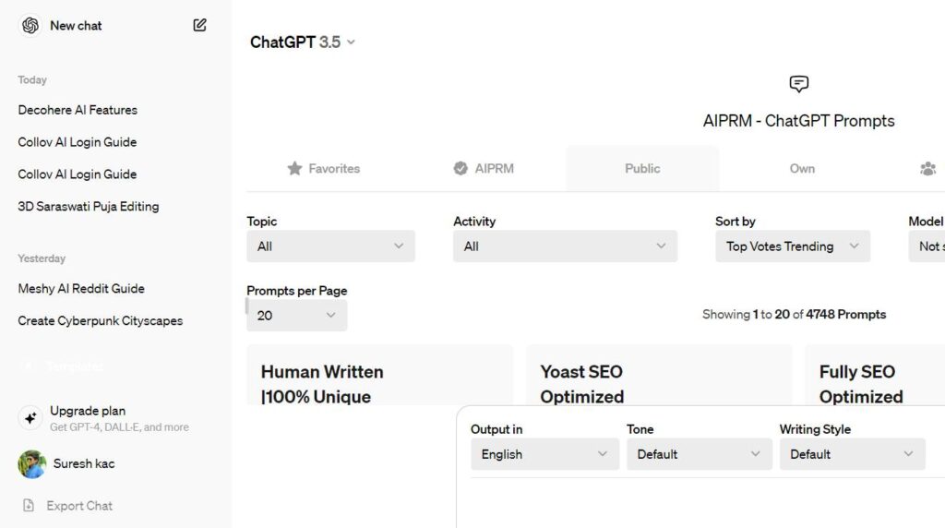Screen dimensions: 945x528
Task: Open Sort by Top Votes Trending dropdown
Action: click(x=793, y=246)
